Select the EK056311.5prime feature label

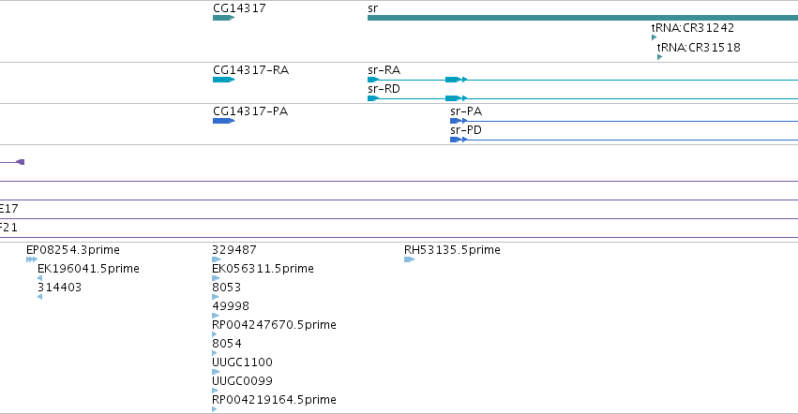click(263, 269)
